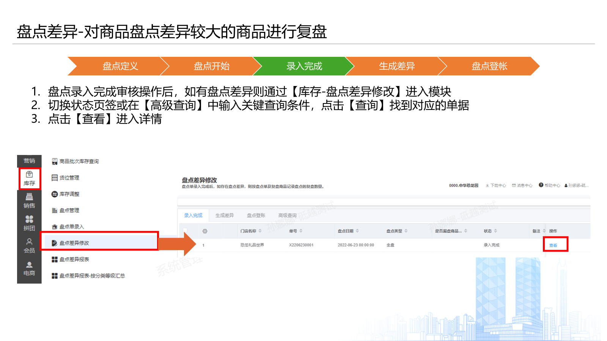Click the 盘点差异修改 page heading
607x341 pixels.
click(x=199, y=180)
